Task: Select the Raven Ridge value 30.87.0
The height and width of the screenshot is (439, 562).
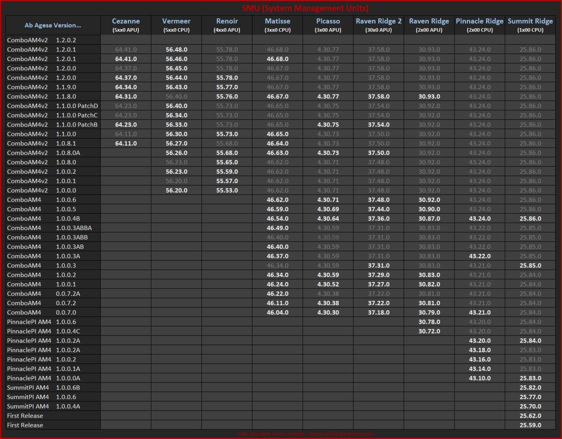Action: coord(429,219)
